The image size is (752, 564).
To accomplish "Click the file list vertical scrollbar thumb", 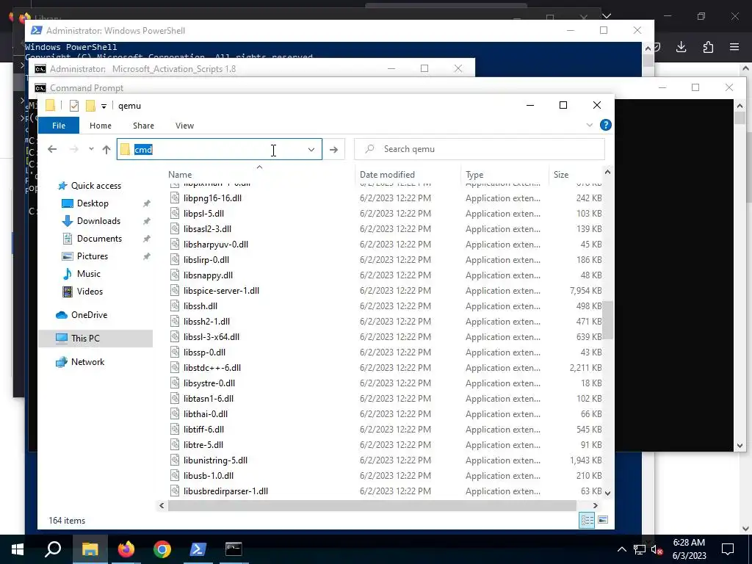I will click(607, 320).
